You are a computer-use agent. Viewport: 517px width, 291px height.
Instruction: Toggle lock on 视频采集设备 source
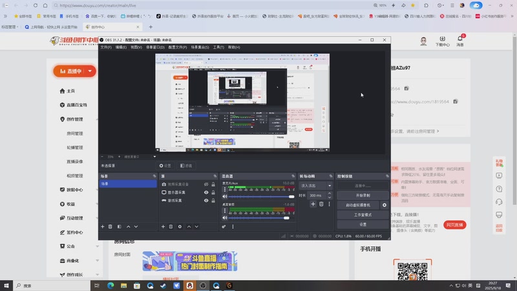coord(213,184)
